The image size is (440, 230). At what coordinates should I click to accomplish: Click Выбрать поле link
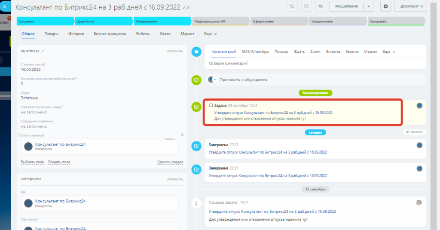click(x=32, y=162)
